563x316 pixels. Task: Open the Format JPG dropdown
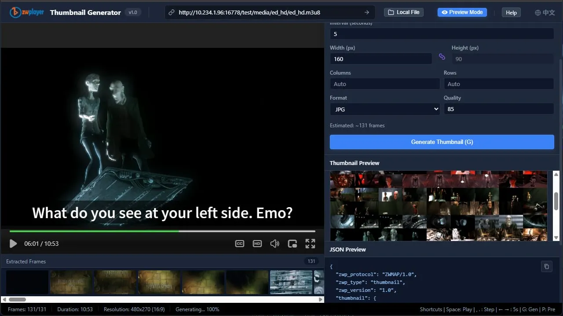[x=385, y=109]
